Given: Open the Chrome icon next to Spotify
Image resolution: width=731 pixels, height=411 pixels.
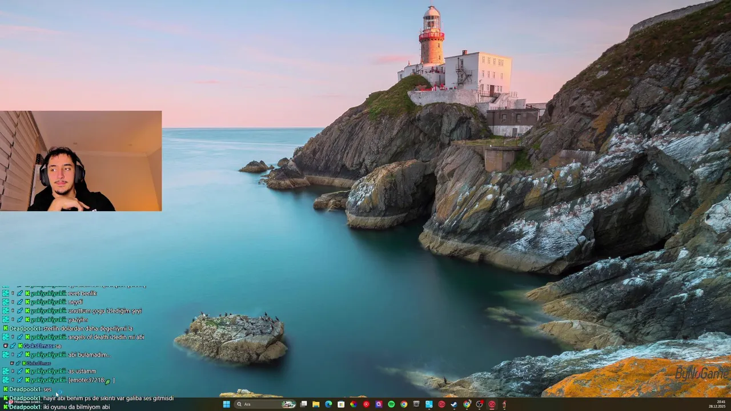Looking at the screenshot, I should pos(404,404).
